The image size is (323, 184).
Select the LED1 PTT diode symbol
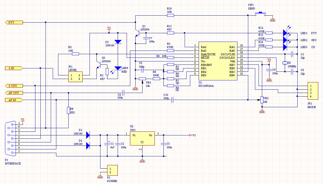pyautogui.click(x=285, y=33)
